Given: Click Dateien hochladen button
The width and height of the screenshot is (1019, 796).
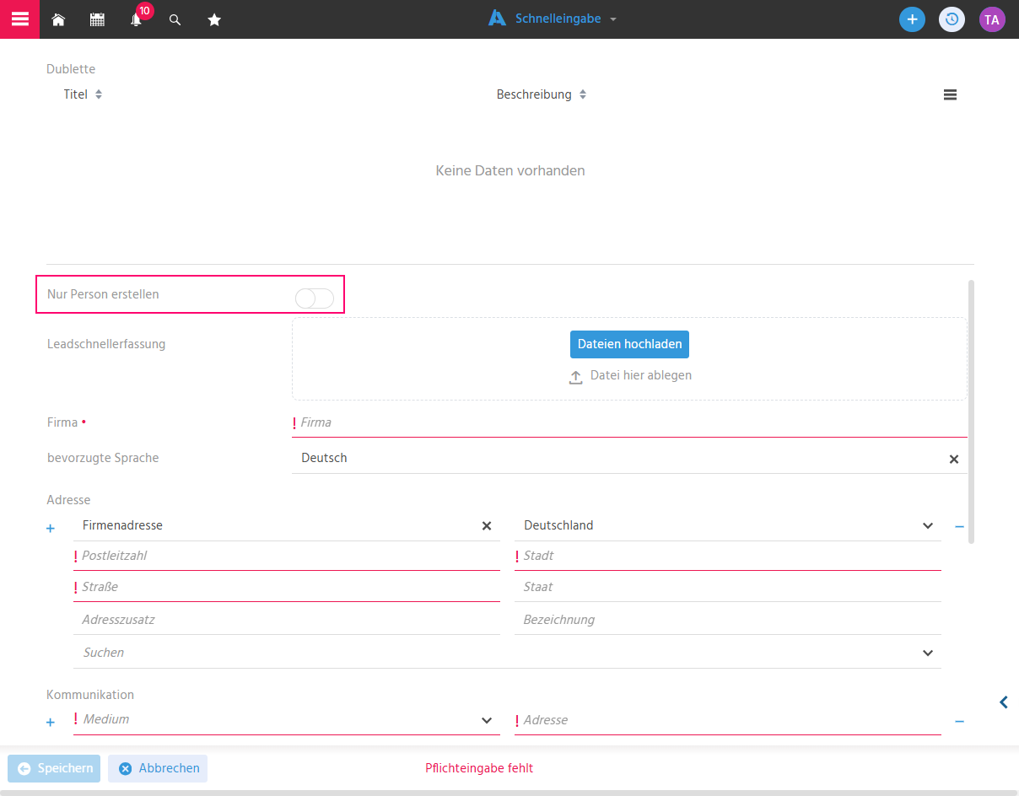Looking at the screenshot, I should pos(630,344).
